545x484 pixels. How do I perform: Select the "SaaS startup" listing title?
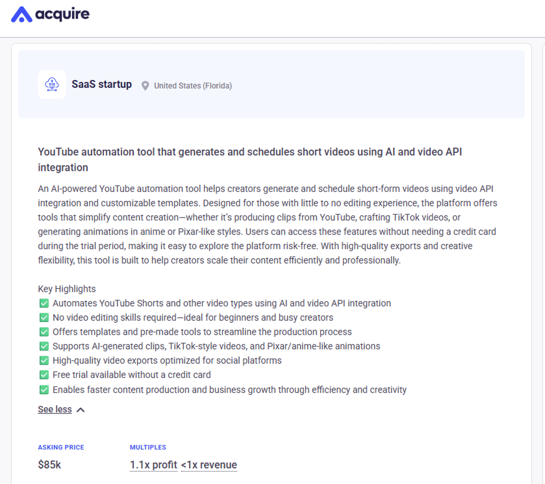coord(101,84)
